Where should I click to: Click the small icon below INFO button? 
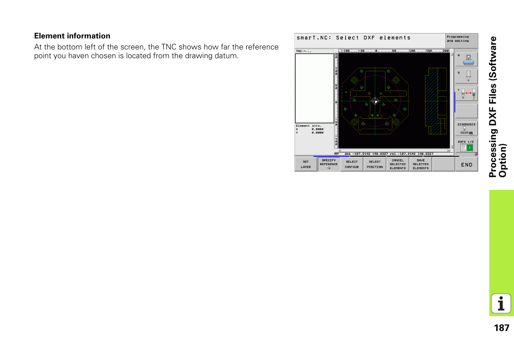476,154
